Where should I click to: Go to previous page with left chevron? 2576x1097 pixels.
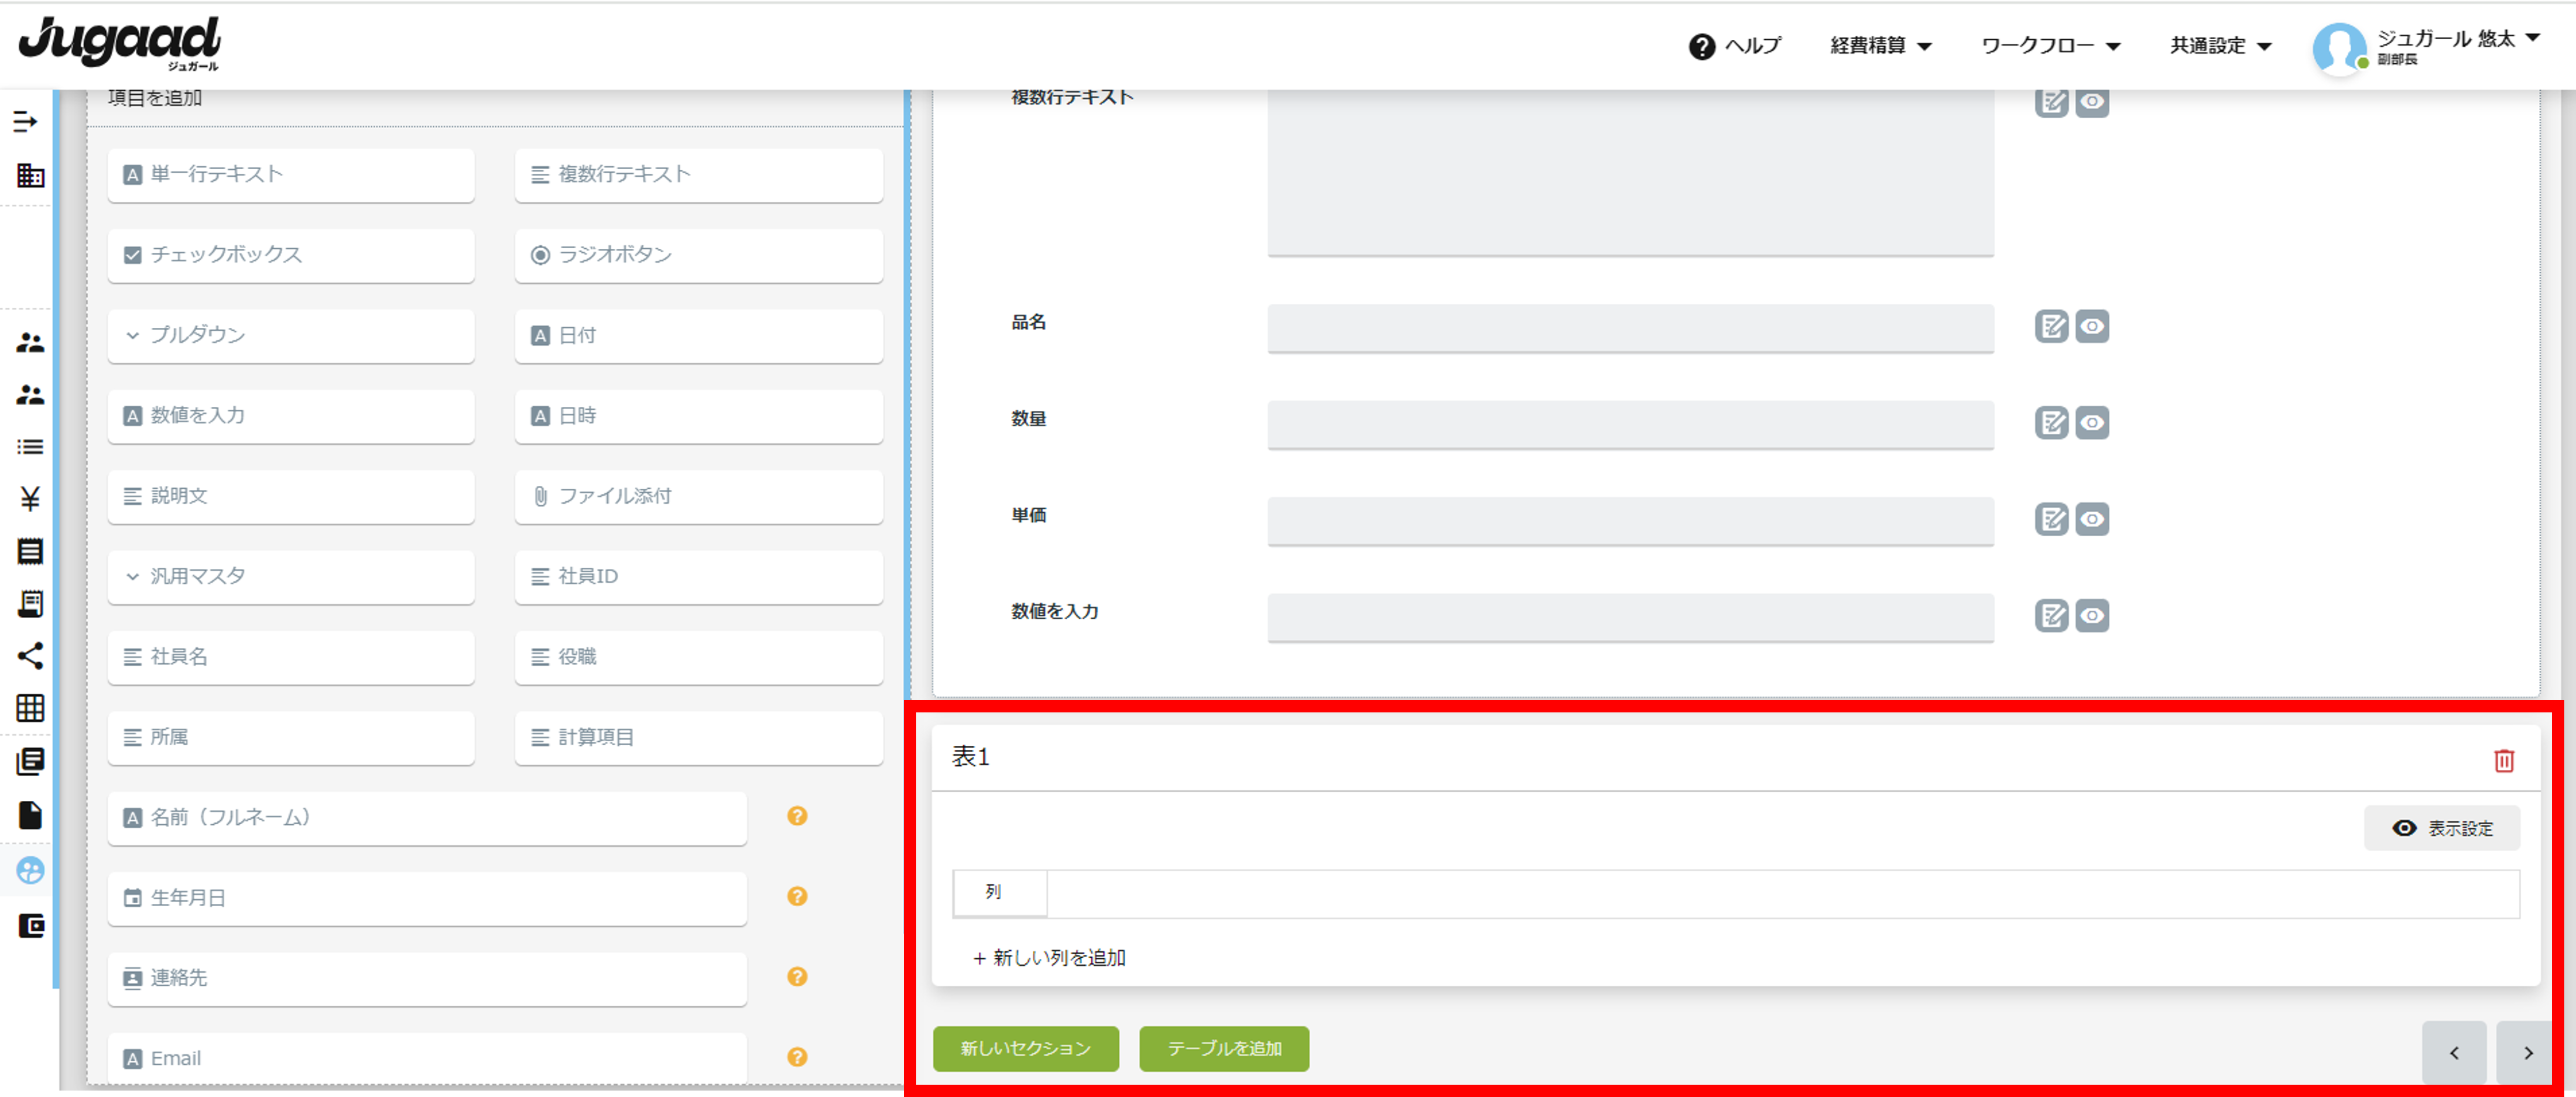pyautogui.click(x=2453, y=1052)
